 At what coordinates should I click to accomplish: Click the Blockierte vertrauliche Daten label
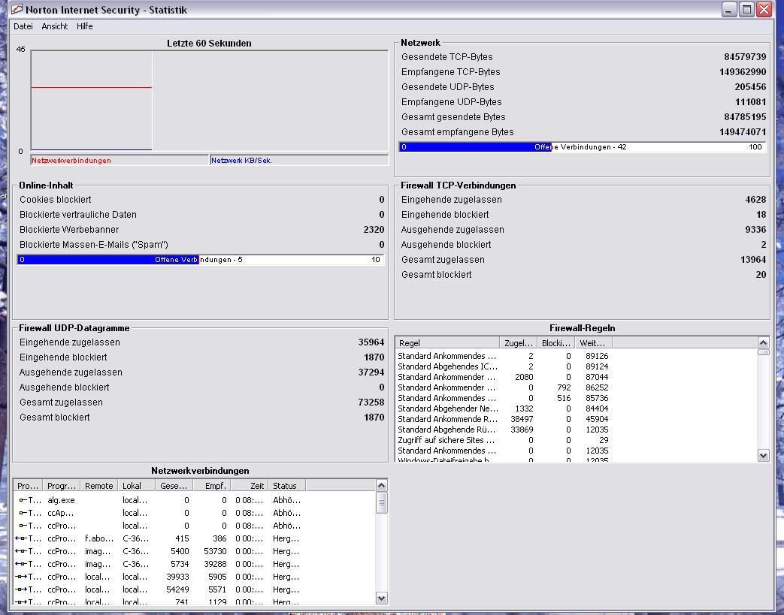pos(78,215)
